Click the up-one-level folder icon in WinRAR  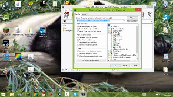[65, 21]
